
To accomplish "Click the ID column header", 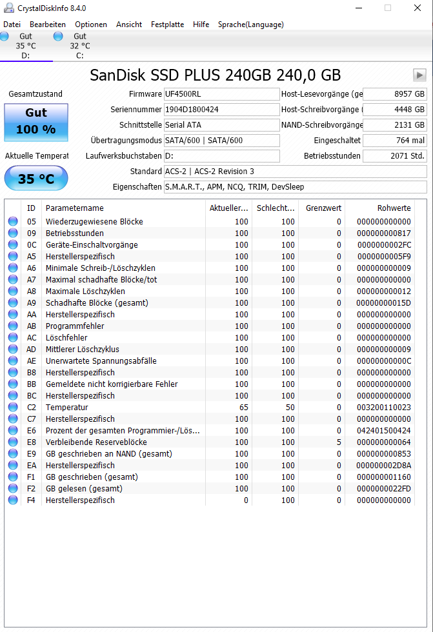I will click(31, 208).
